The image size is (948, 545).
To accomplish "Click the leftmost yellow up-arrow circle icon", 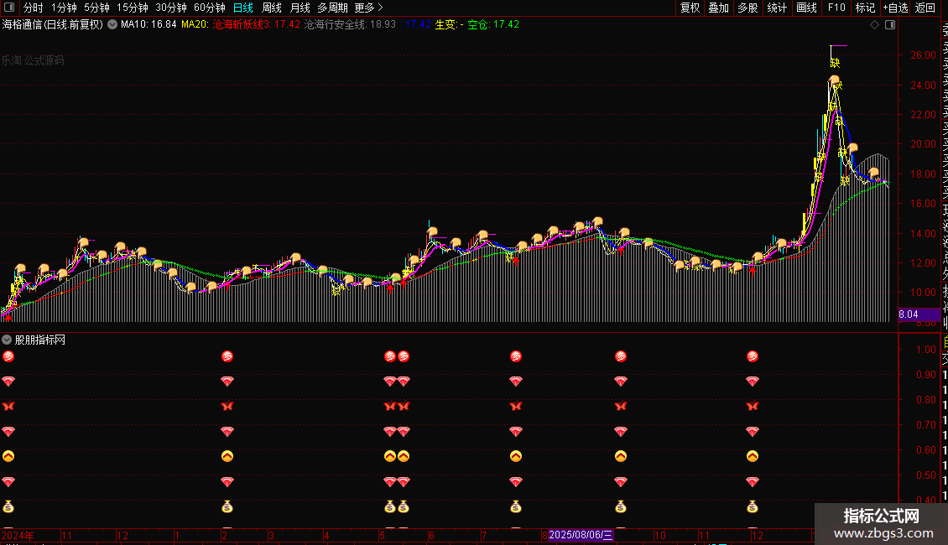I will click(8, 456).
